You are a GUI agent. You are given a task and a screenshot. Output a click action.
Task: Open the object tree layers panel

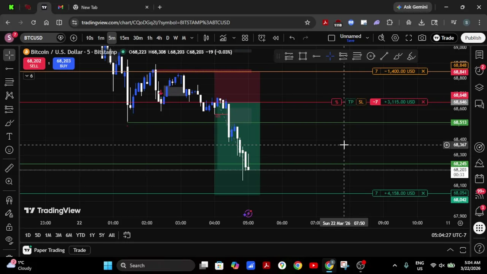click(x=479, y=88)
